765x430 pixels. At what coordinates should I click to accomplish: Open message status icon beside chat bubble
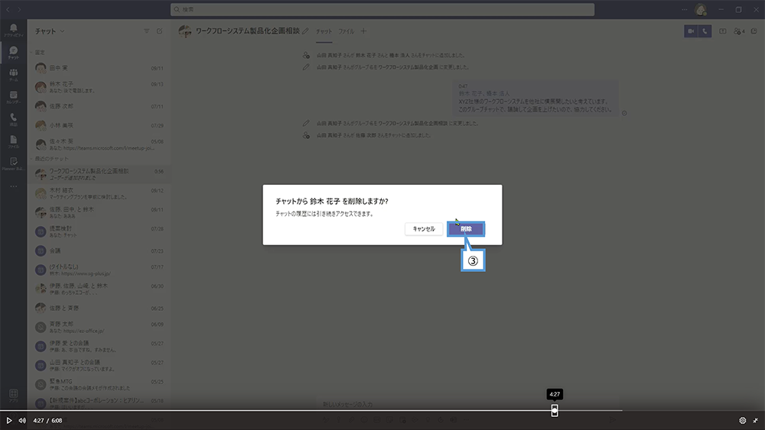pos(624,113)
